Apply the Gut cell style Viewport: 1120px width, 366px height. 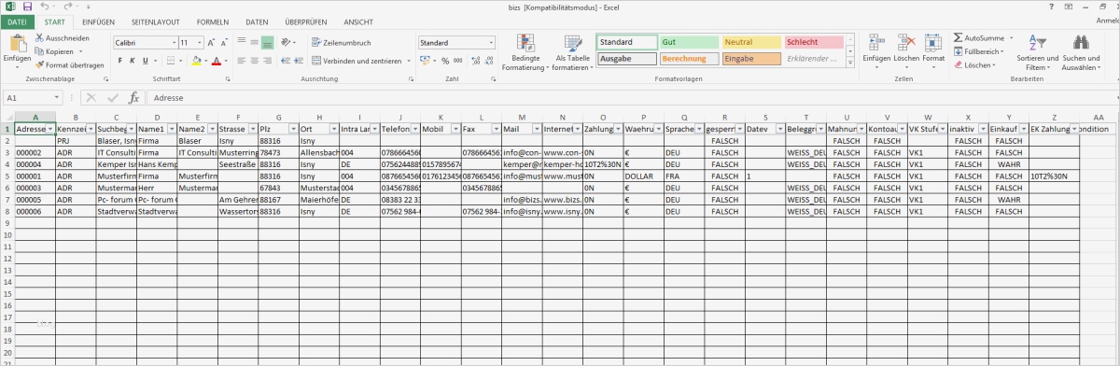689,43
